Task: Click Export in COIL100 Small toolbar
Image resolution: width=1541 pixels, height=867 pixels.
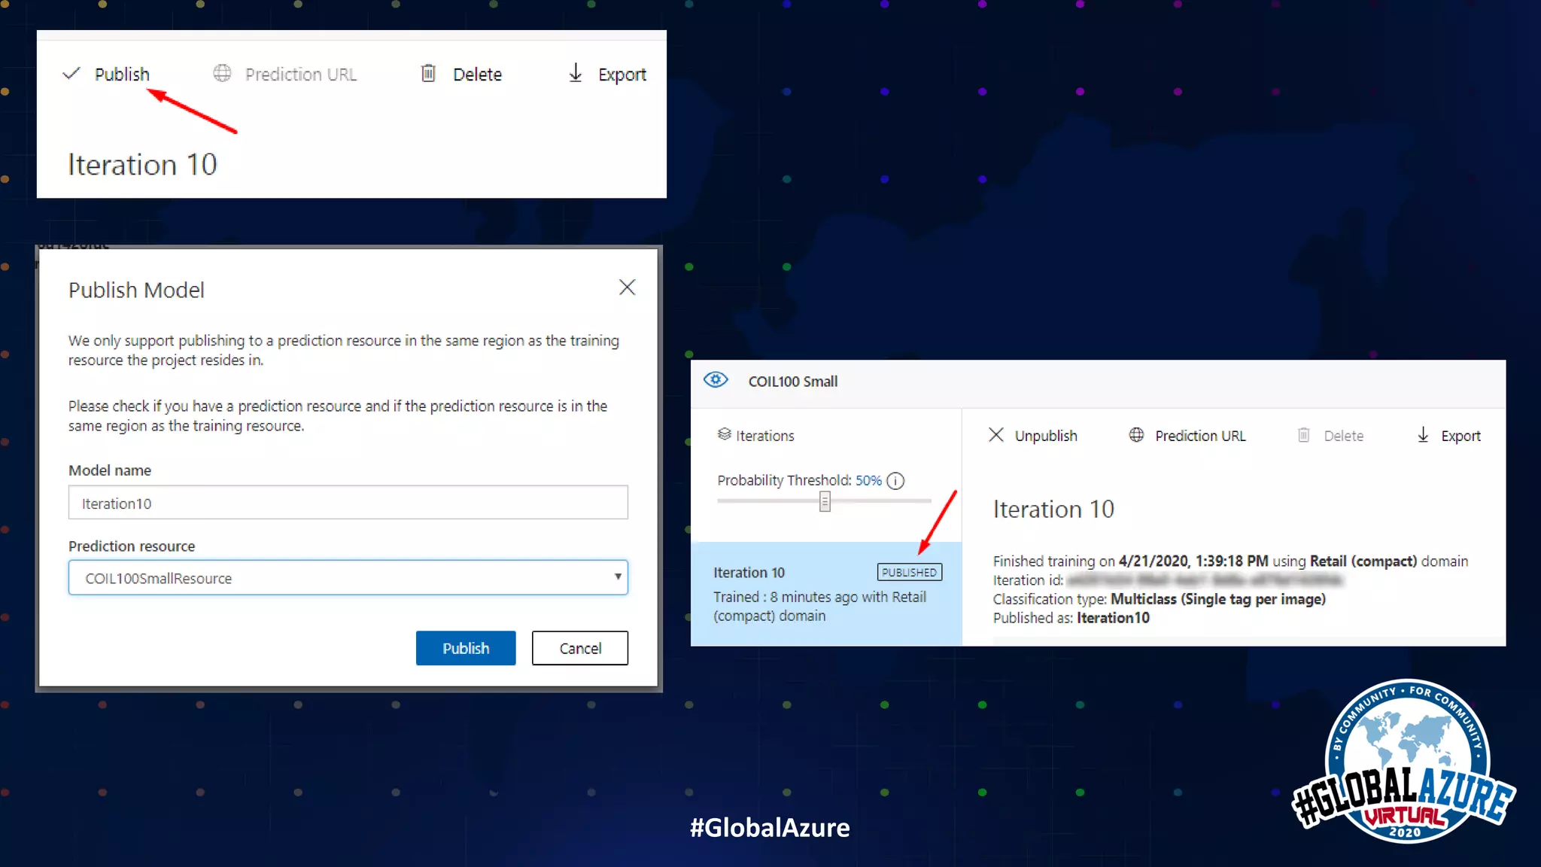Action: [x=1460, y=436]
